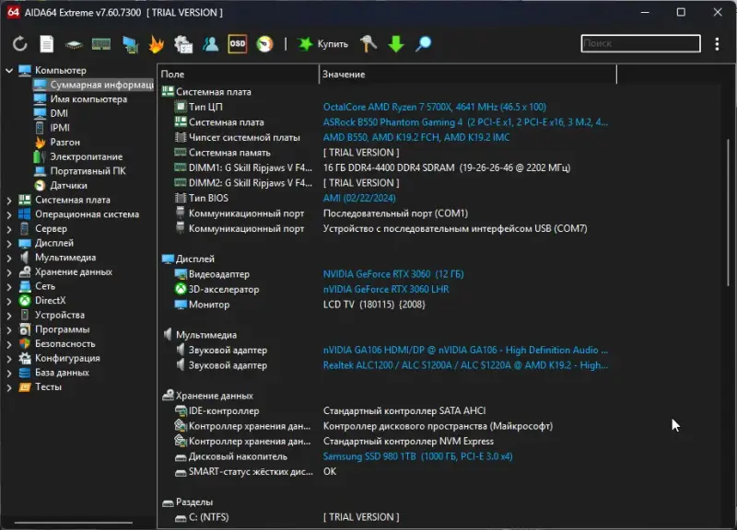Click the Видеоадаптер row icon

point(181,274)
